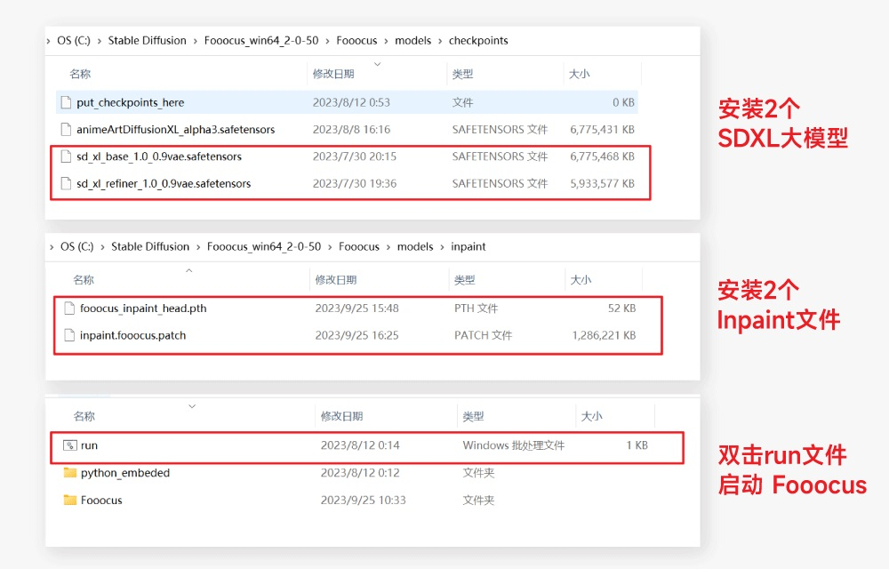Go to inpaint breadcrumb segment
Image resolution: width=889 pixels, height=569 pixels.
tap(469, 247)
